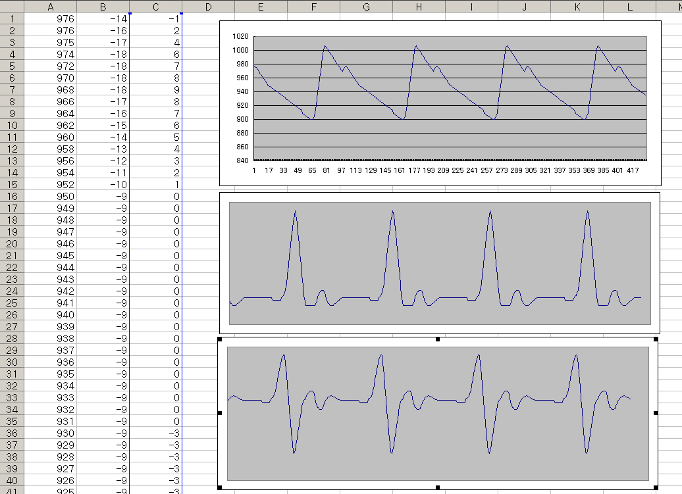Click the top-center handle of the selected bottom chart

(438, 339)
